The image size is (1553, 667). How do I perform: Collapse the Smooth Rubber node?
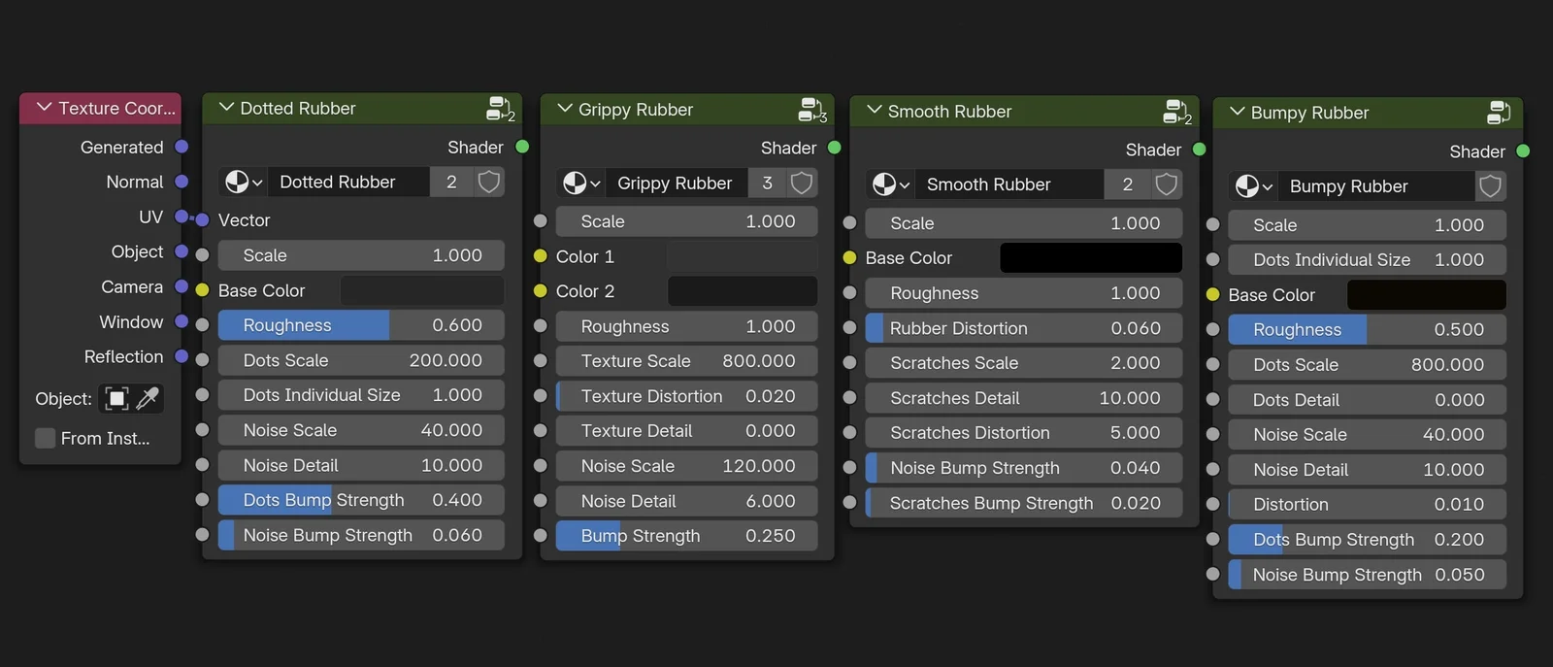(x=874, y=111)
